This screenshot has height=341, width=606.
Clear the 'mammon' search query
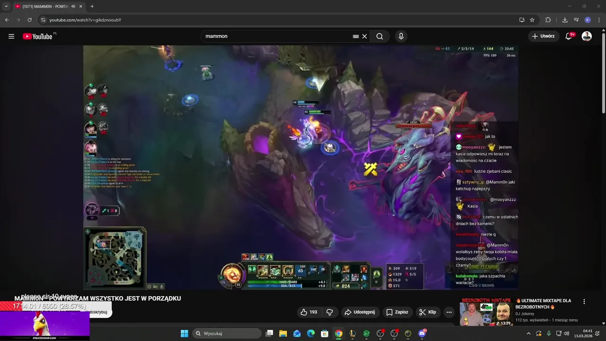(365, 36)
